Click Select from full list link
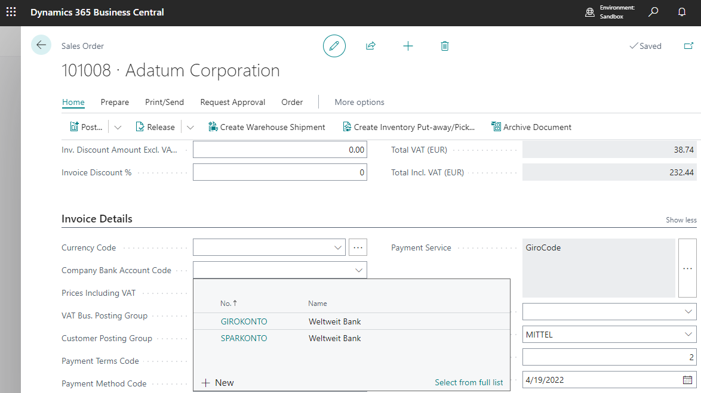Screen dimensions: 701x393 (469, 382)
